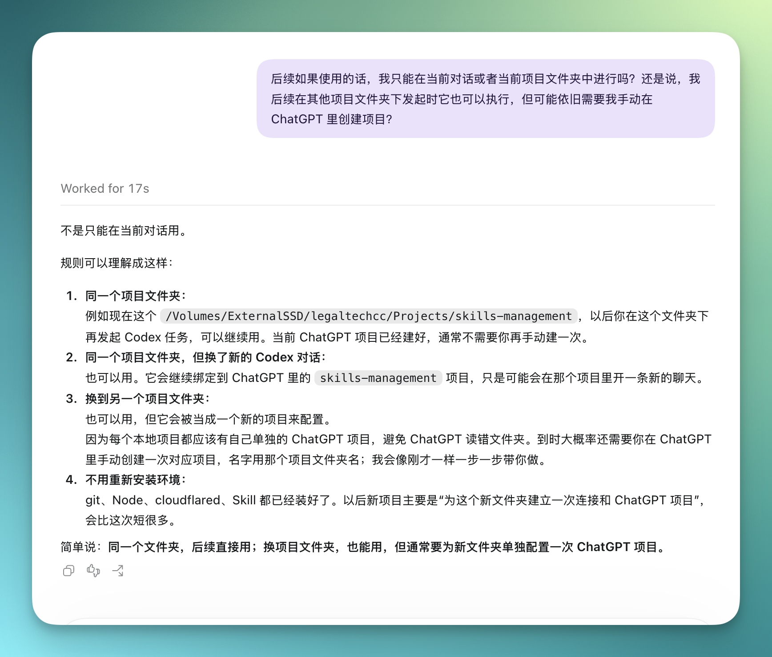Viewport: 772px width, 657px height.
Task: Click the /Volumes/ExternalSSD/legaltechcc/Projects/skills-management path chip
Action: click(369, 316)
